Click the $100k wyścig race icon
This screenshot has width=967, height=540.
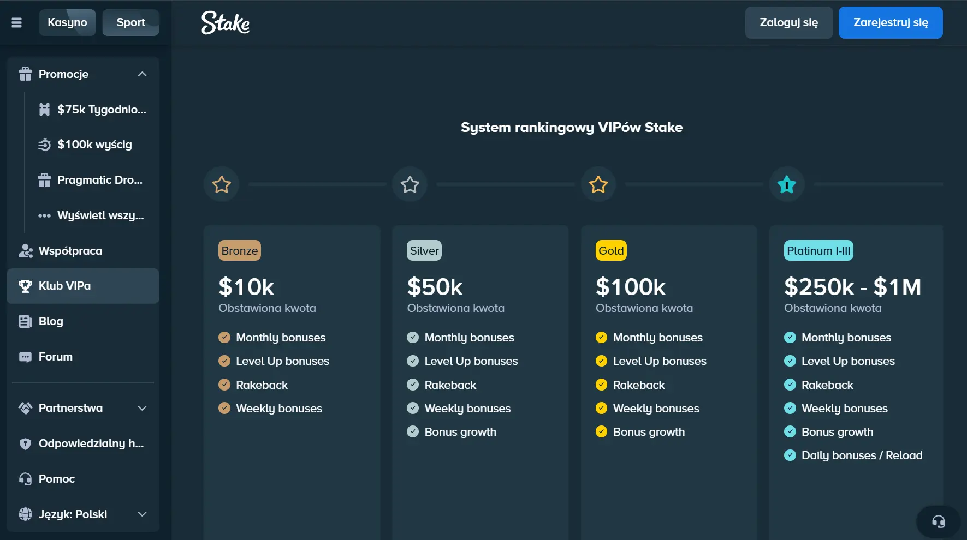pos(44,145)
